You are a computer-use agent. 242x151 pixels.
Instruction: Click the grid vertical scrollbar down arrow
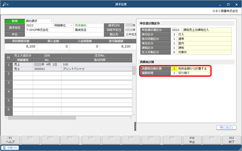[134, 114]
